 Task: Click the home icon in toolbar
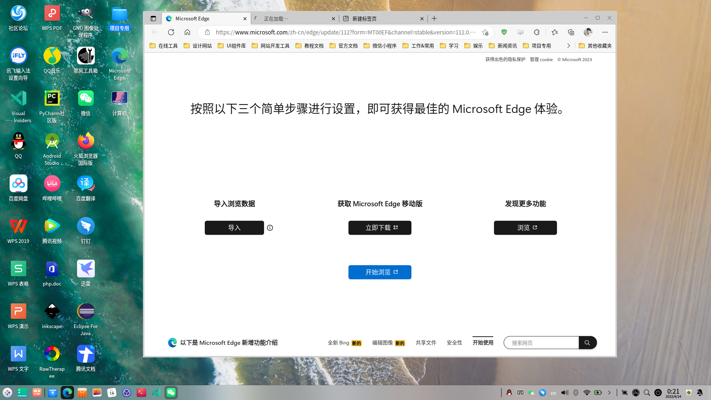click(x=187, y=32)
